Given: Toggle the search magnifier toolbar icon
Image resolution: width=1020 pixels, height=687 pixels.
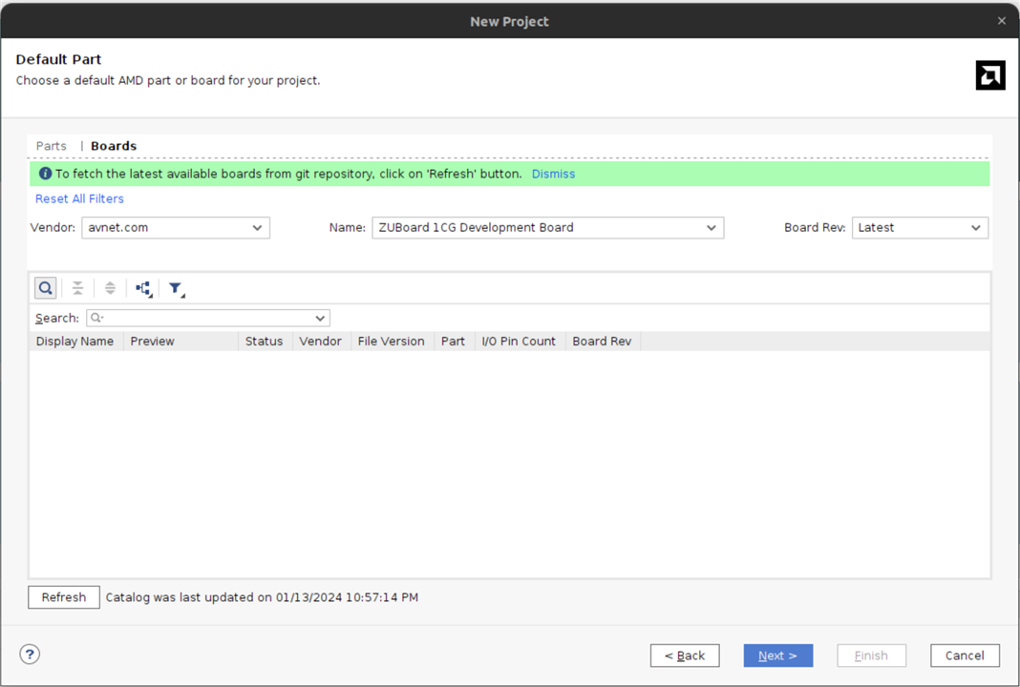Looking at the screenshot, I should pos(45,288).
